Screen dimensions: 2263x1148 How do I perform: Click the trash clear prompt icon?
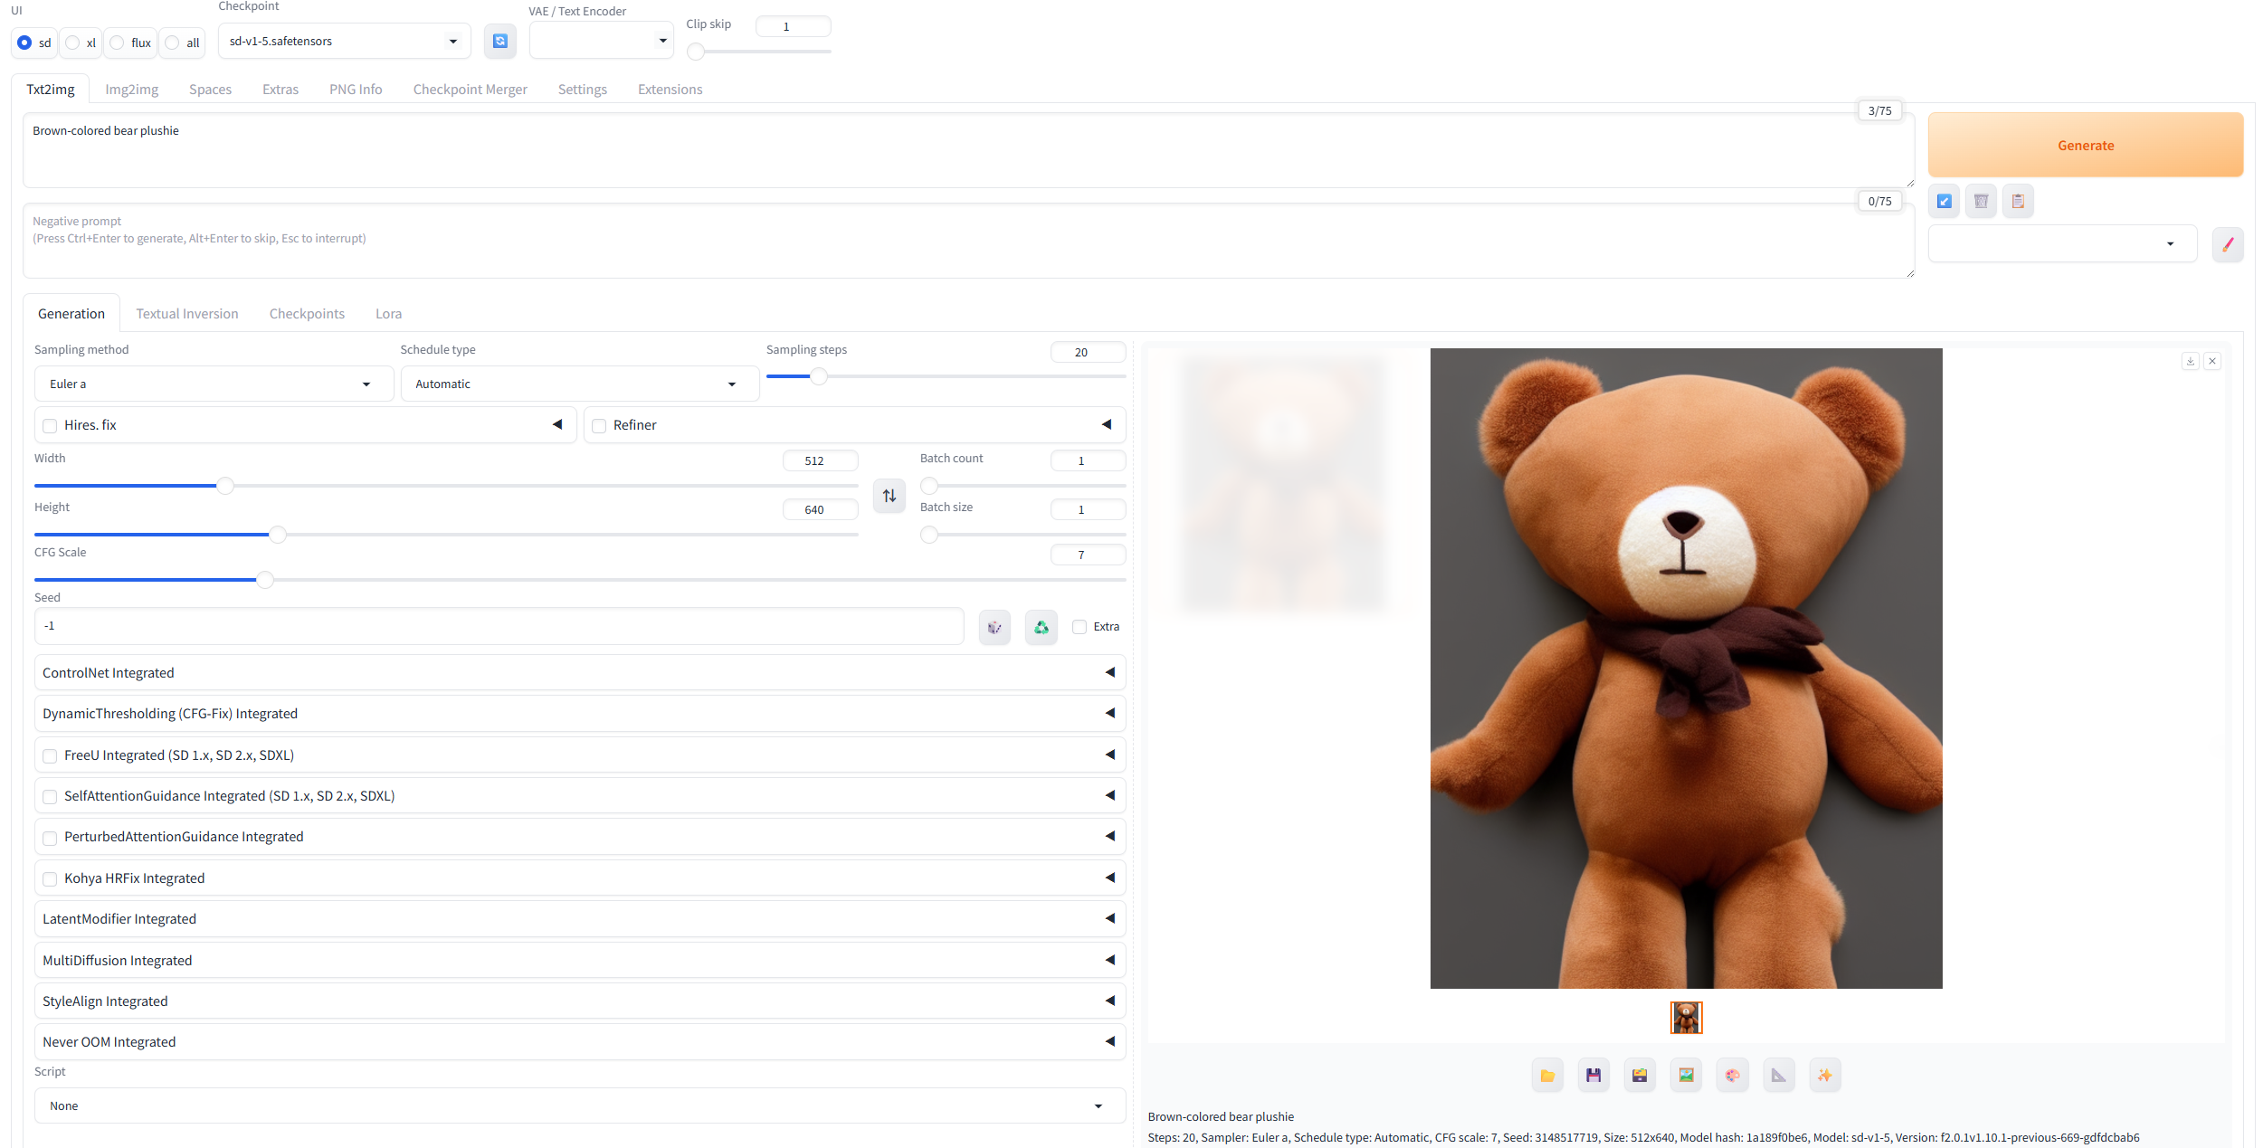(1980, 201)
